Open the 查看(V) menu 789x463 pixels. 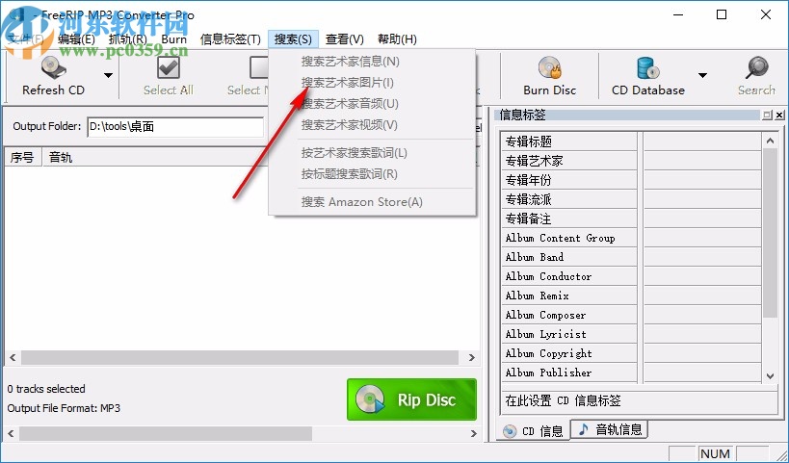tap(345, 39)
